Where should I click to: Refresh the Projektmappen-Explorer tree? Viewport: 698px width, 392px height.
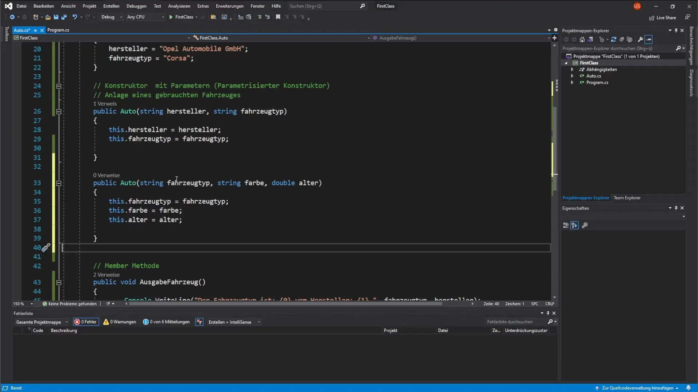[614, 40]
